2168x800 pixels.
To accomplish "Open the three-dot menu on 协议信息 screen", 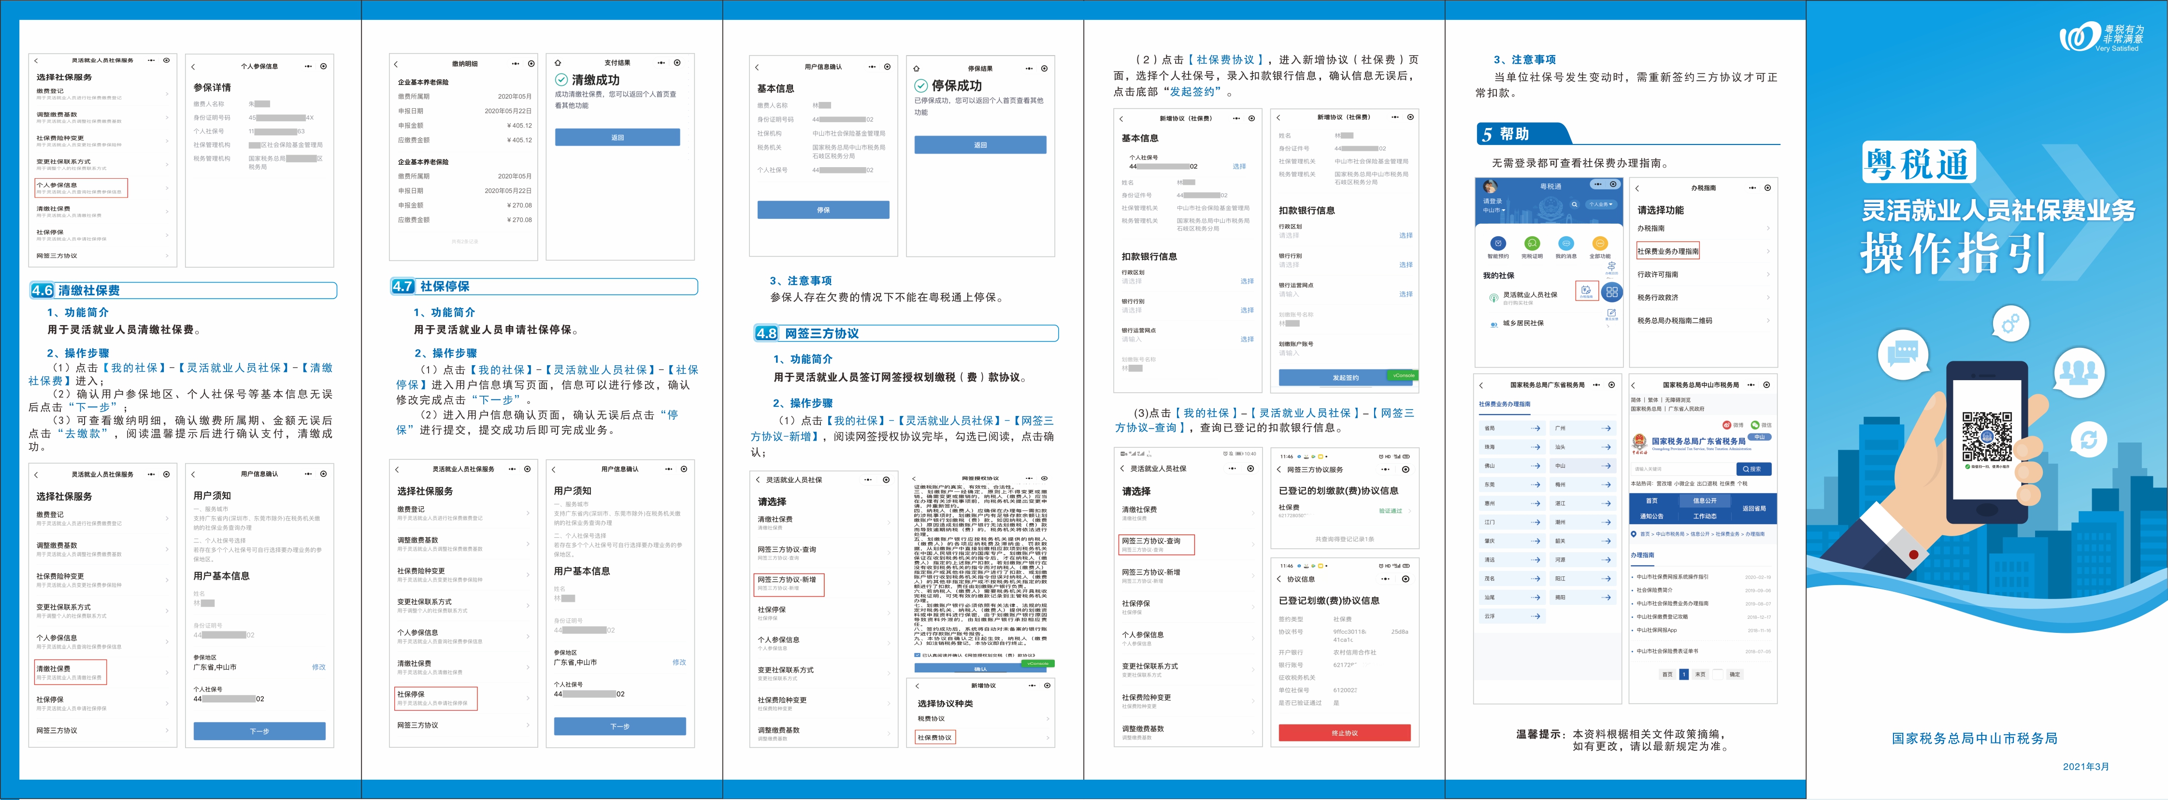I will (1386, 579).
